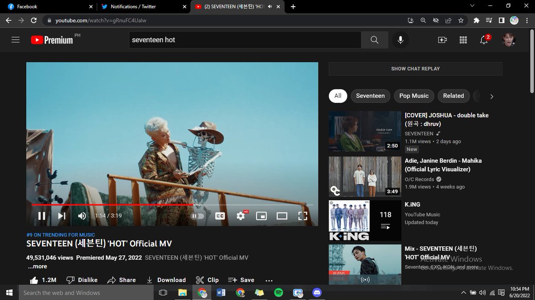Viewport: 535px width, 300px height.
Task: Open Mix SEVENTEEN HOT thumbnail
Action: click(365, 264)
